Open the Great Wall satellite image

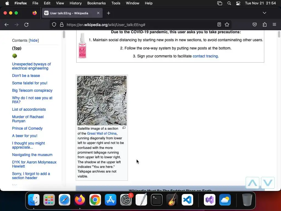[102, 101]
